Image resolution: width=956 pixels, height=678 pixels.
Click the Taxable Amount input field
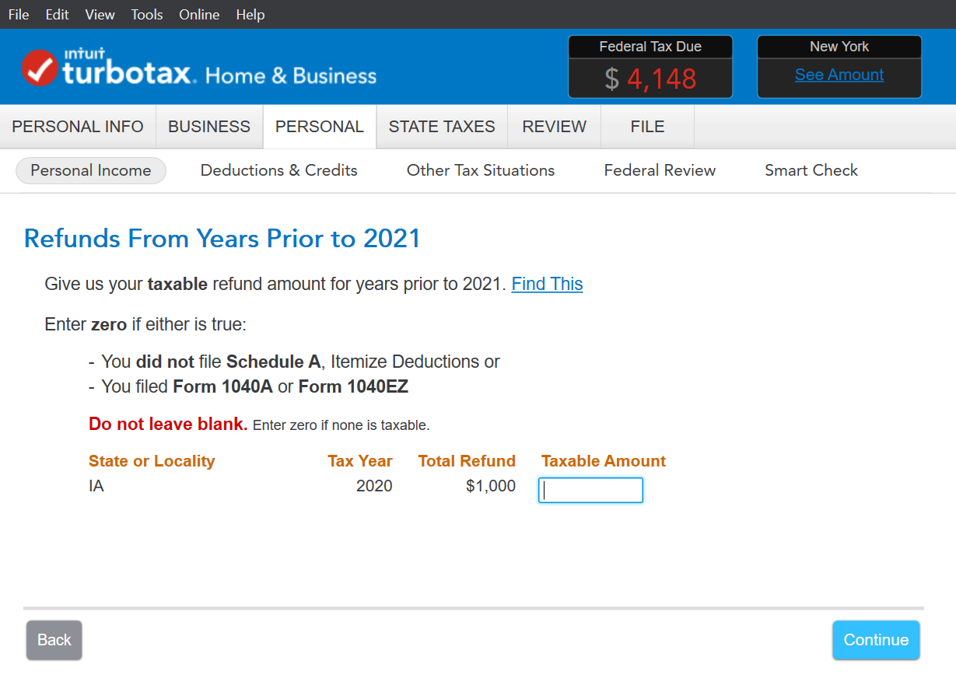pos(590,491)
